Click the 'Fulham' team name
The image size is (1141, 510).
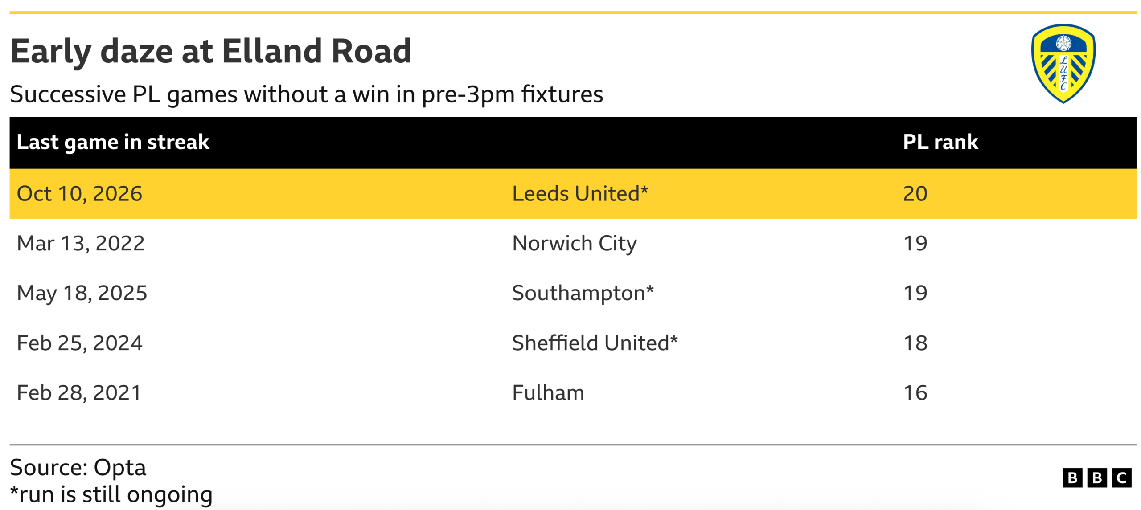(x=548, y=393)
